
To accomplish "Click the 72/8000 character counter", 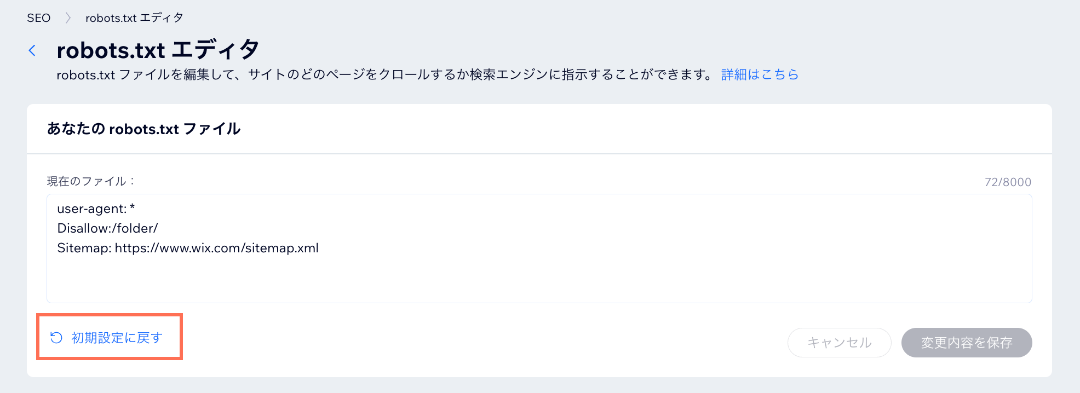I will [1008, 182].
